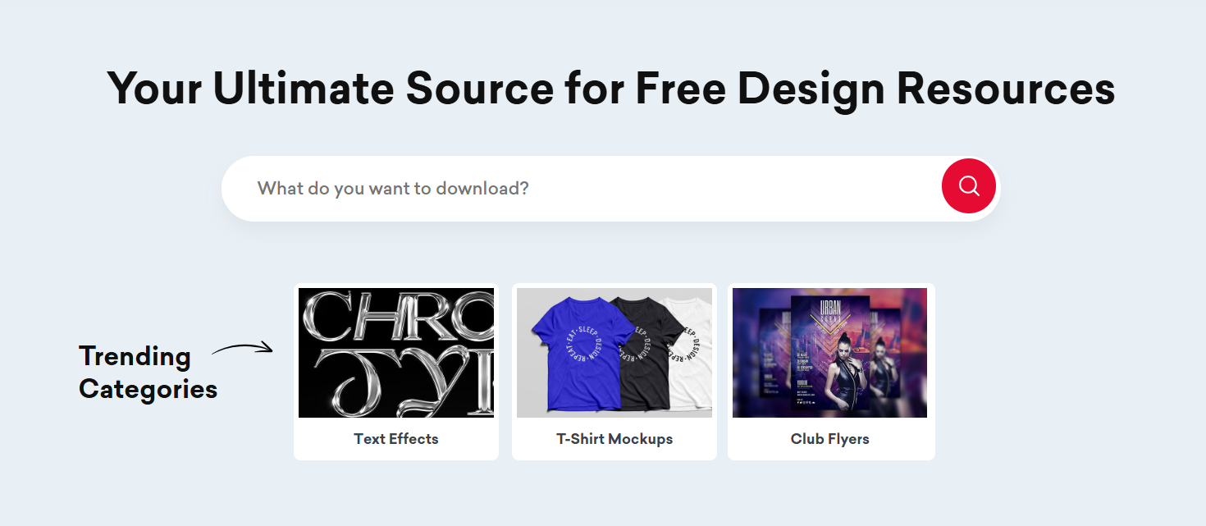Click the word "Categories" in the side label

coord(148,388)
